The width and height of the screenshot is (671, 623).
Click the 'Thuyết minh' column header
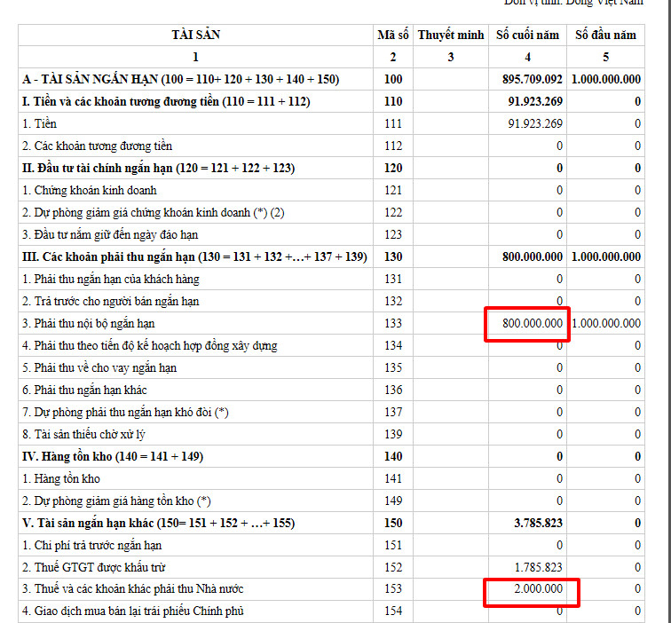point(451,35)
